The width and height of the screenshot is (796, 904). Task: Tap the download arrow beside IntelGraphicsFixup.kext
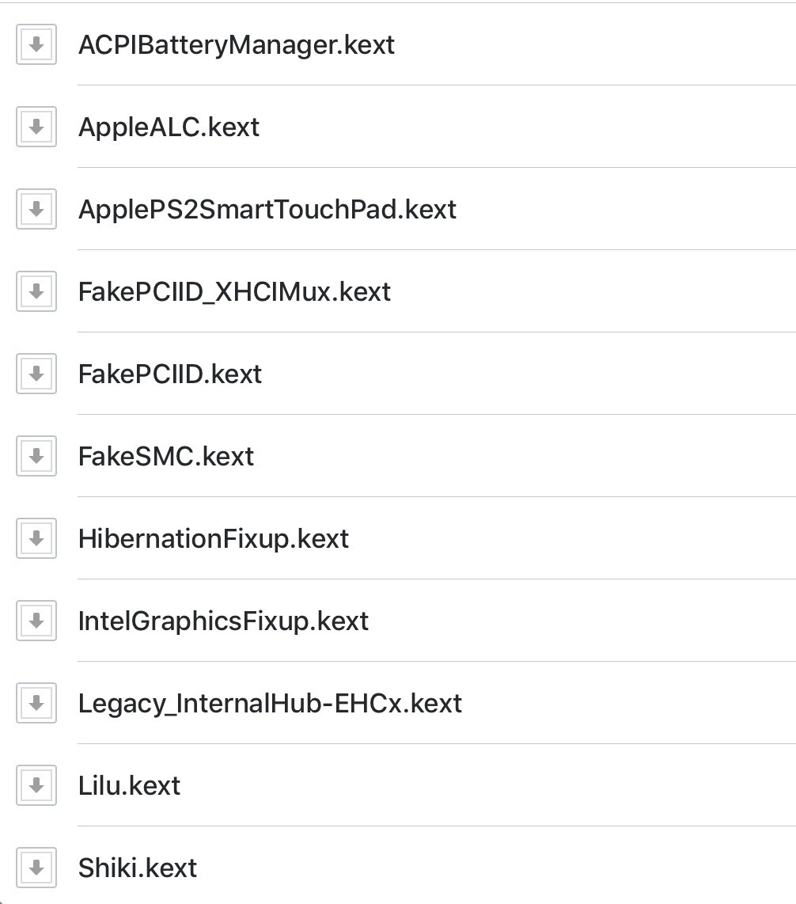pos(36,621)
